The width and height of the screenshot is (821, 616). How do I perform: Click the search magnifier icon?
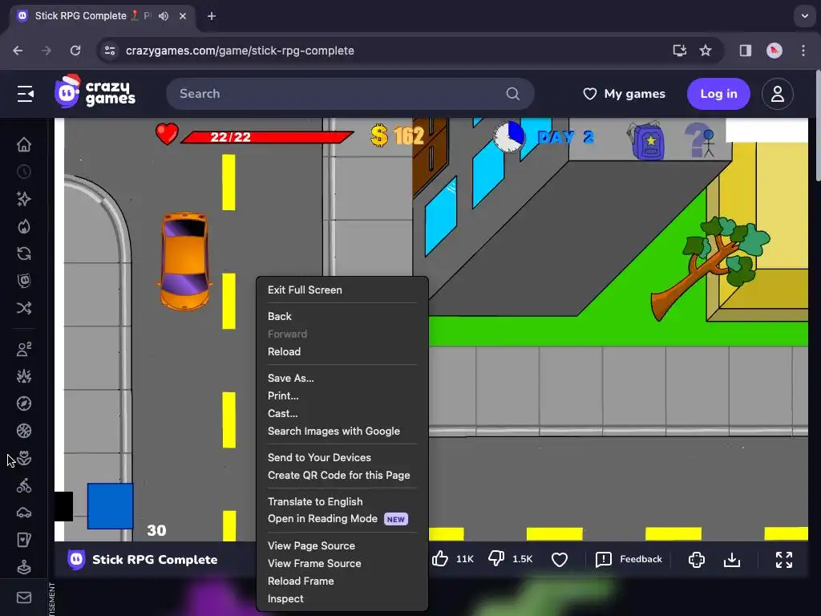(512, 94)
